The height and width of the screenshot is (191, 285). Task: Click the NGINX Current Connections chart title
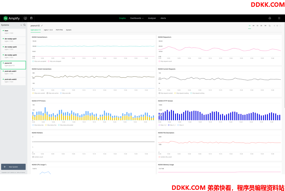42,69
